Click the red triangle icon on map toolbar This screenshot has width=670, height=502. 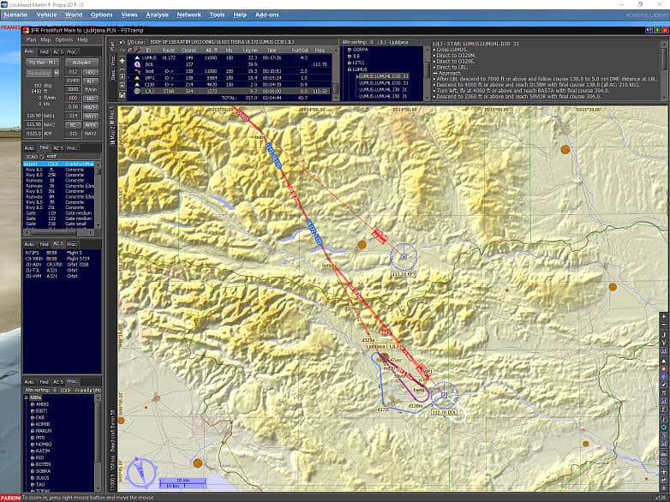[664, 359]
